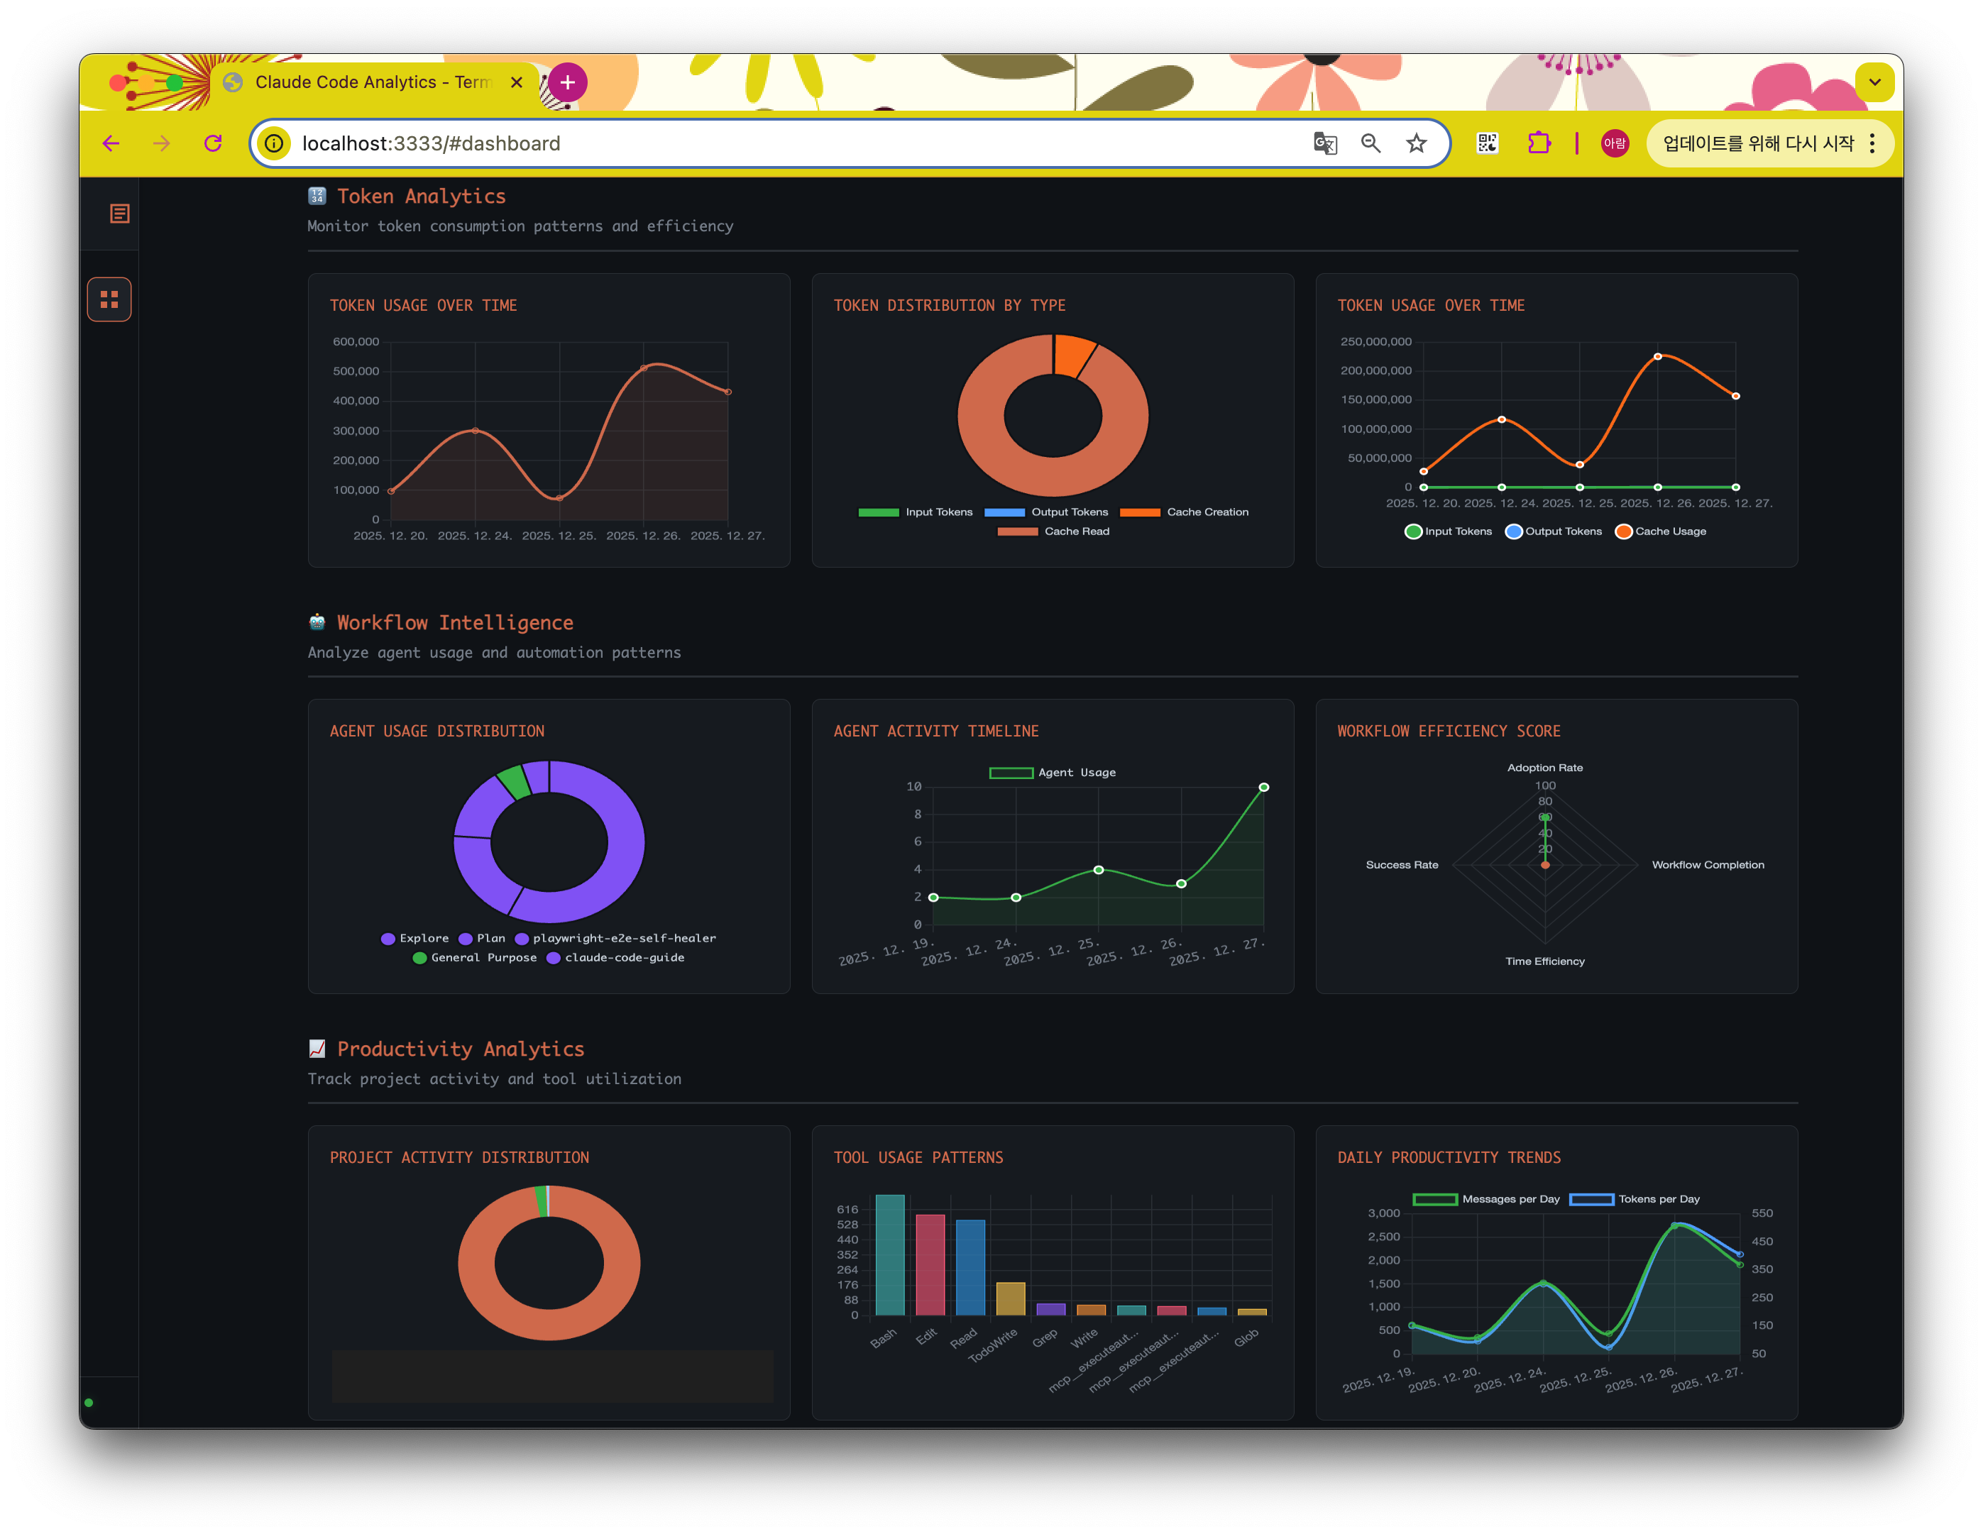Toggle Input Tokens legend in distribution chart

click(x=916, y=512)
